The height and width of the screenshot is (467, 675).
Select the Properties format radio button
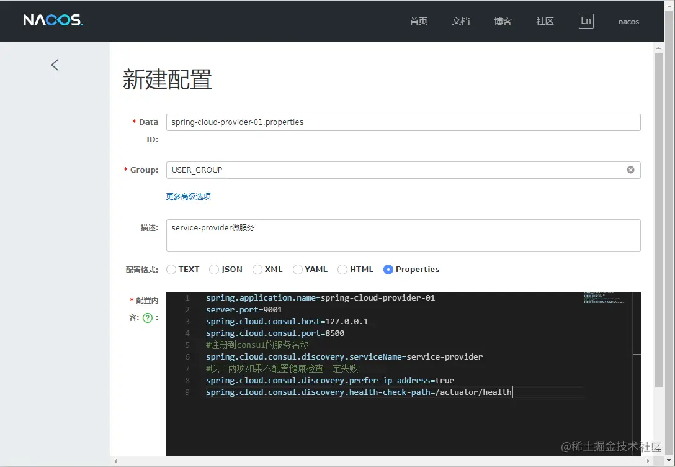(x=388, y=270)
